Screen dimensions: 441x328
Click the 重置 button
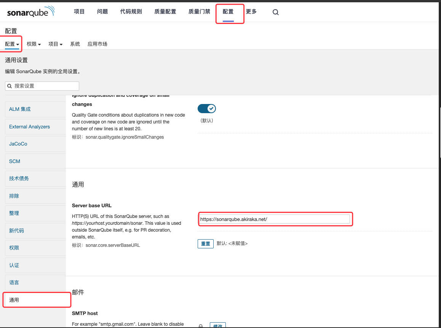coord(205,243)
